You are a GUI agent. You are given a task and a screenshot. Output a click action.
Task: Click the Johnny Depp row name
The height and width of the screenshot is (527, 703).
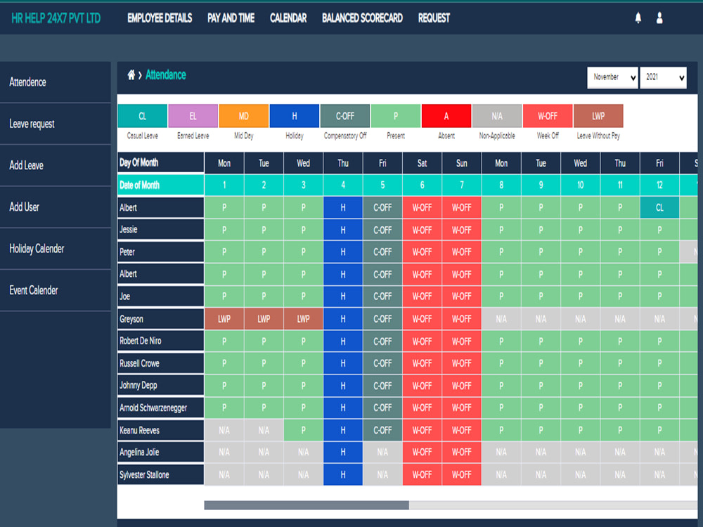point(160,385)
